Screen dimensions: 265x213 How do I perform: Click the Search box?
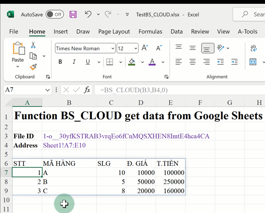249,14
